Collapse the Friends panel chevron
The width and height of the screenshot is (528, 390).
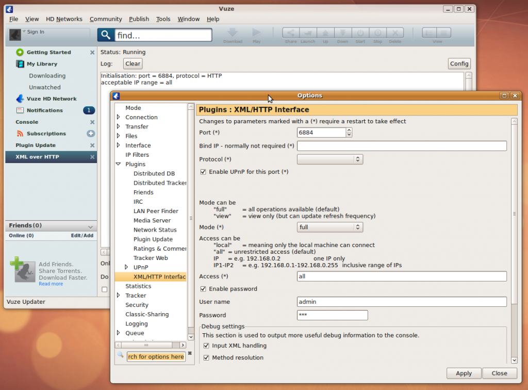click(90, 226)
